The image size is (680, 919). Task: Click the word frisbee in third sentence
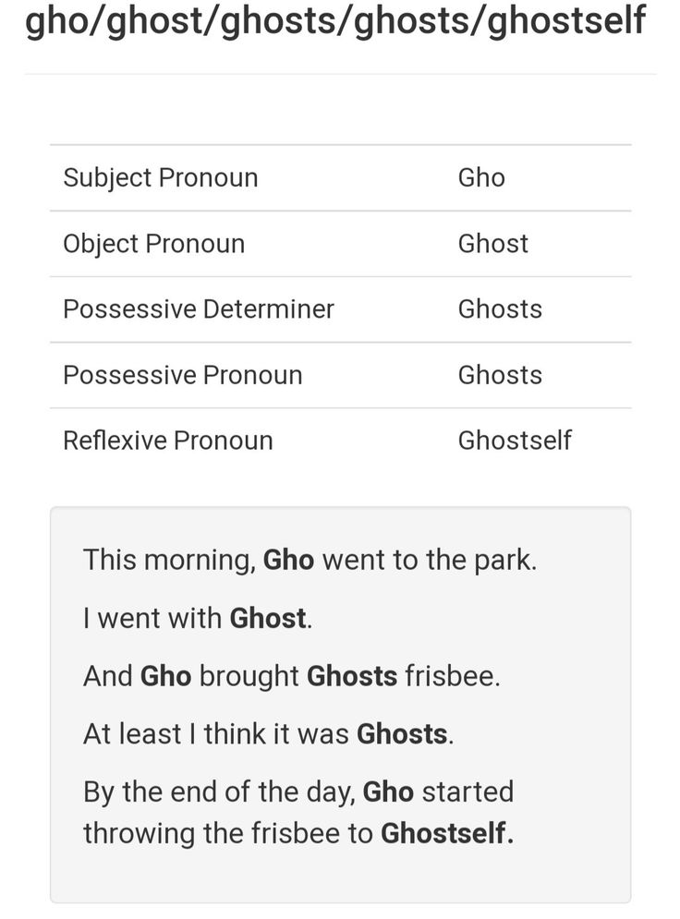[x=452, y=676]
